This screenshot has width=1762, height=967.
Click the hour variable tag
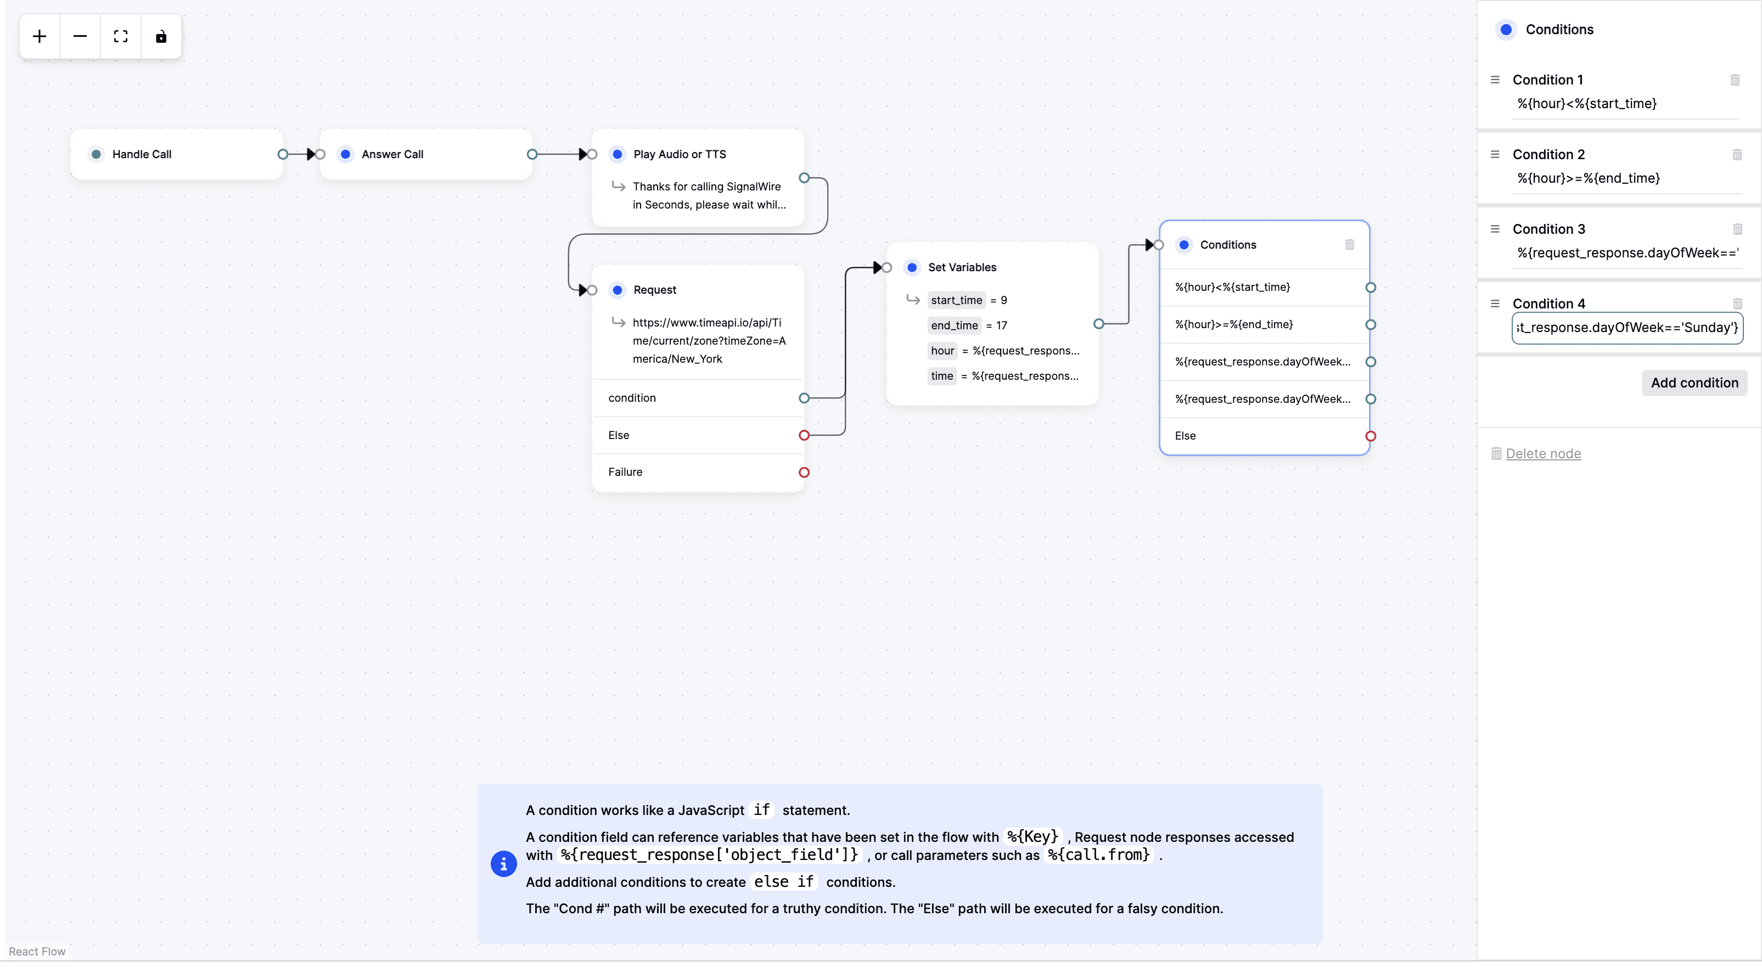coord(942,351)
